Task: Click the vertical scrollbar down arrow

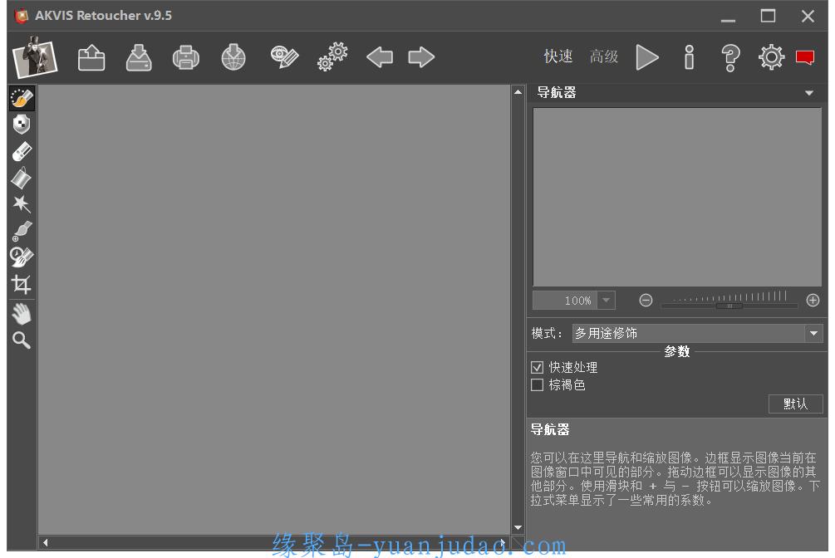Action: [518, 527]
